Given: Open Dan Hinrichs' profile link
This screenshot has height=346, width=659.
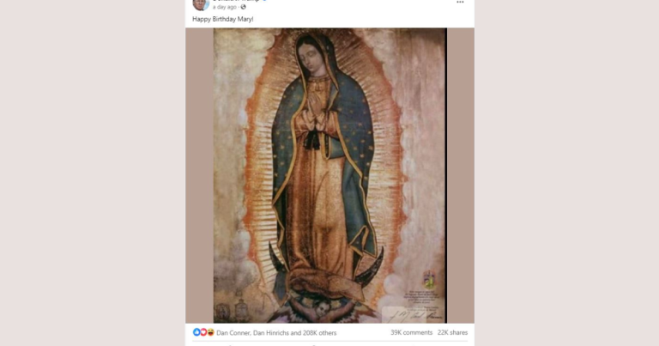Looking at the screenshot, I should click(x=271, y=332).
